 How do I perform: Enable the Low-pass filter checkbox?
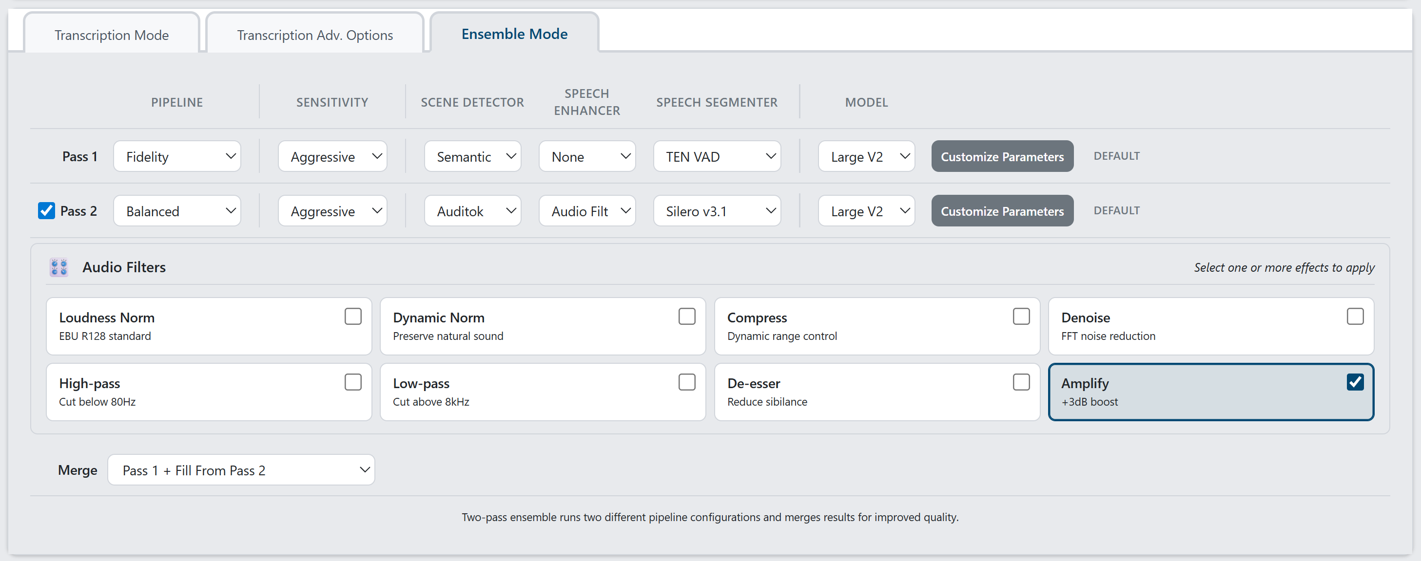click(686, 382)
